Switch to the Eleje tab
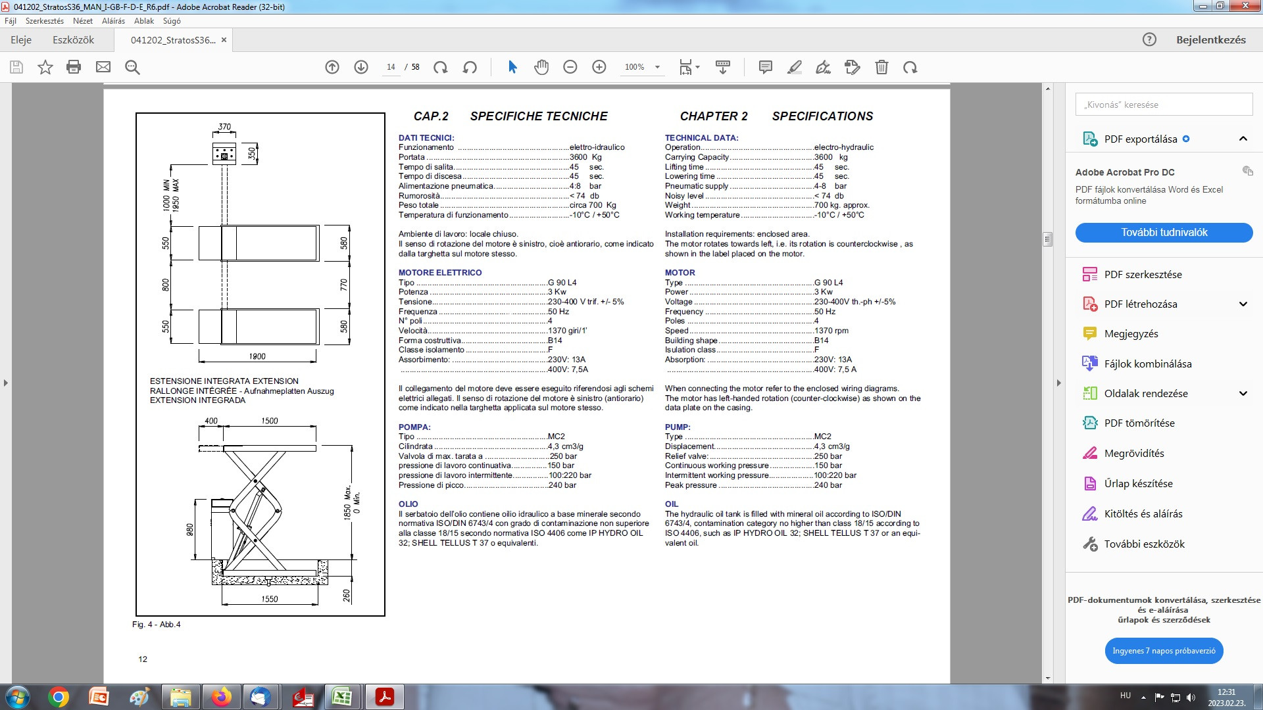The height and width of the screenshot is (710, 1263). 21,39
